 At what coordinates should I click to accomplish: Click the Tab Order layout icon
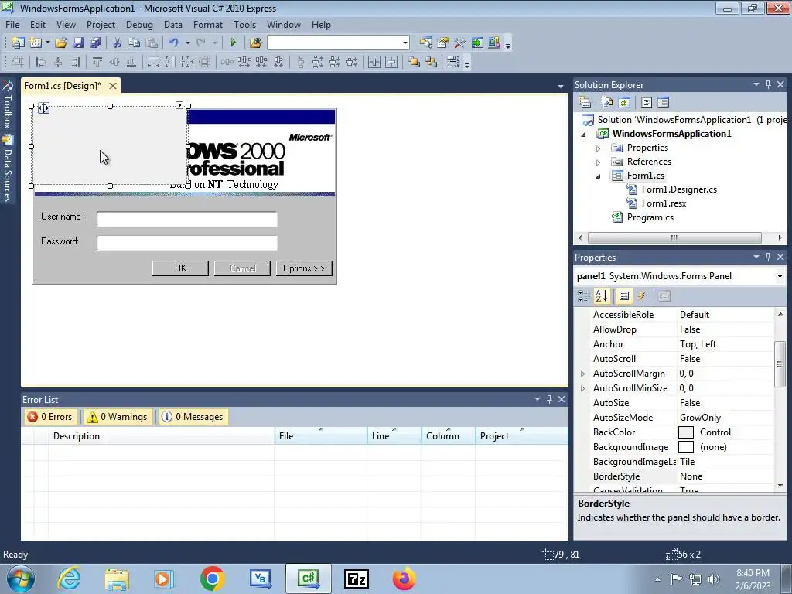point(452,62)
